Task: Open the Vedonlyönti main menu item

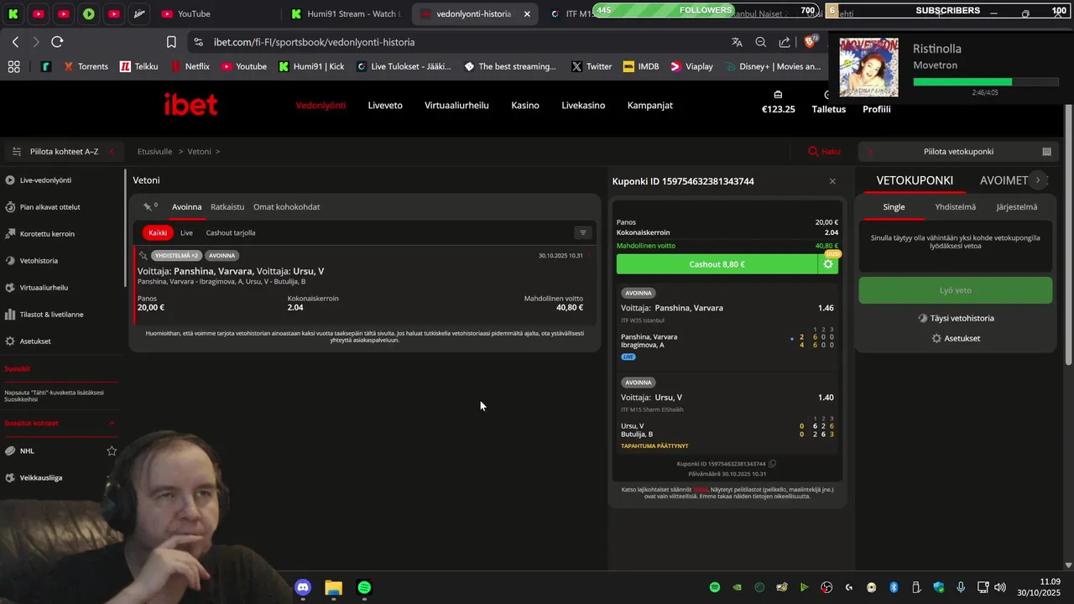Action: click(321, 106)
